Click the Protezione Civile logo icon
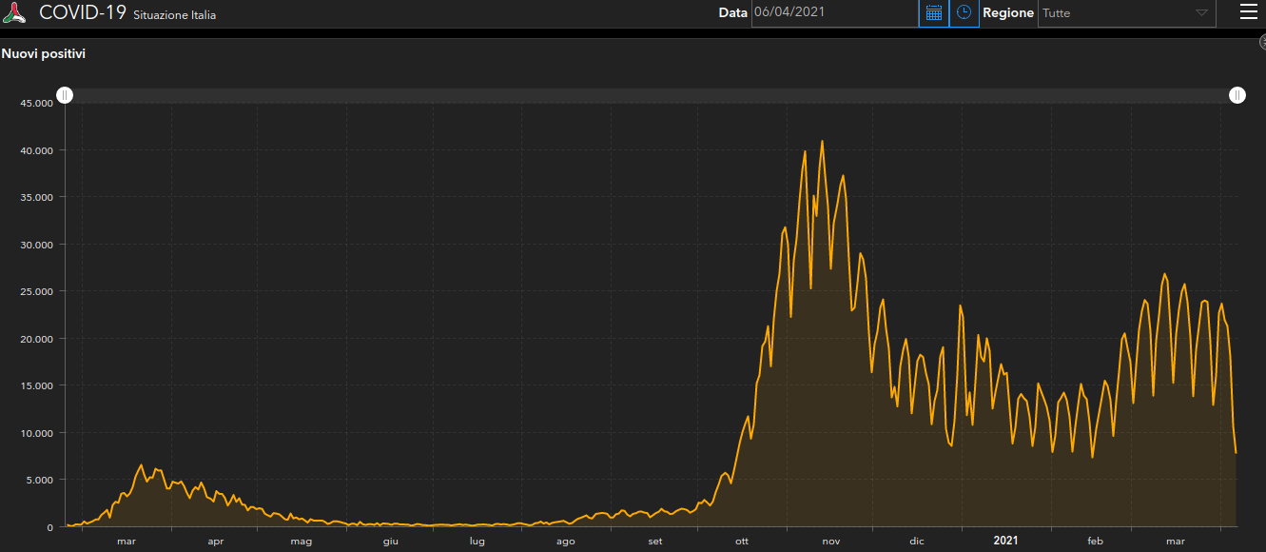 click(x=14, y=13)
